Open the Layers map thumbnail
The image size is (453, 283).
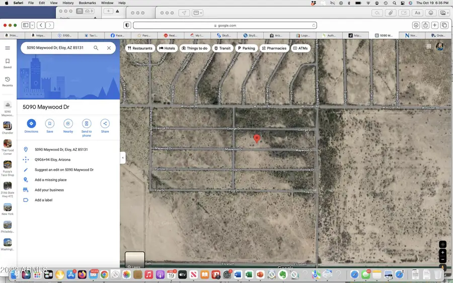point(134,260)
